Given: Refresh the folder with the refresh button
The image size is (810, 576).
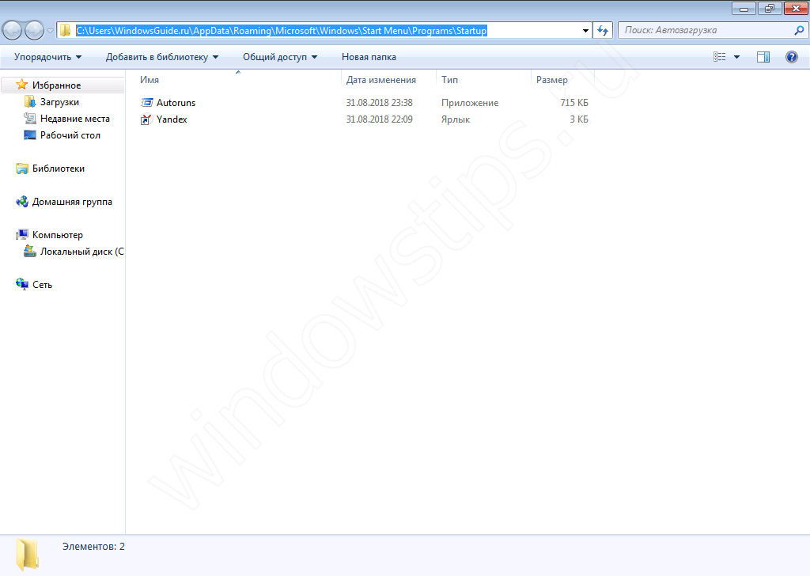Looking at the screenshot, I should (602, 31).
